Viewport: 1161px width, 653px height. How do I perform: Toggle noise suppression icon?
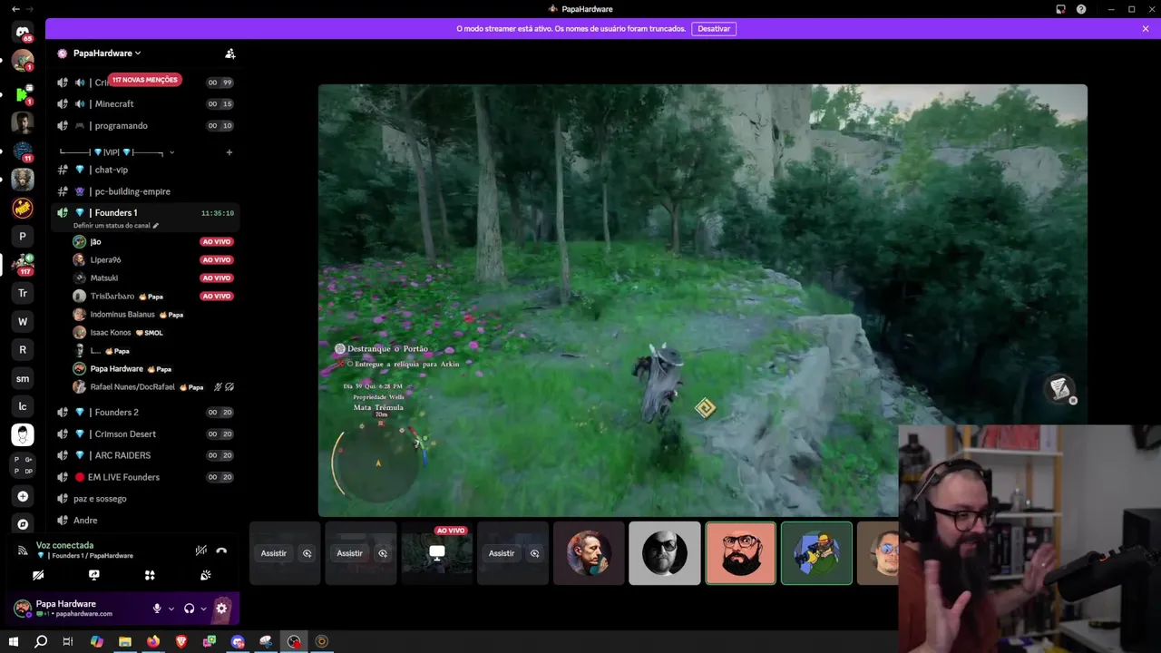click(201, 551)
